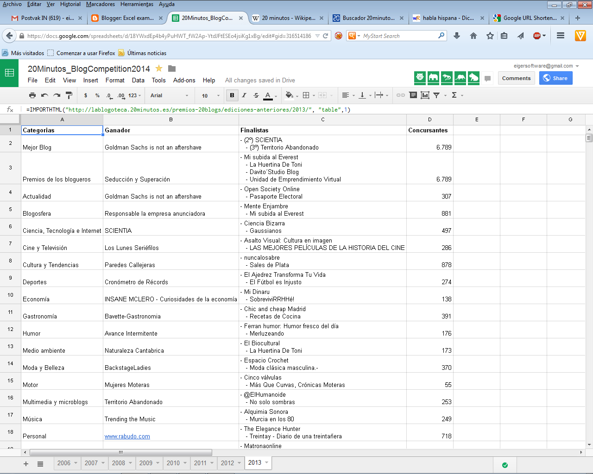Click the move to folder icon

coord(172,69)
